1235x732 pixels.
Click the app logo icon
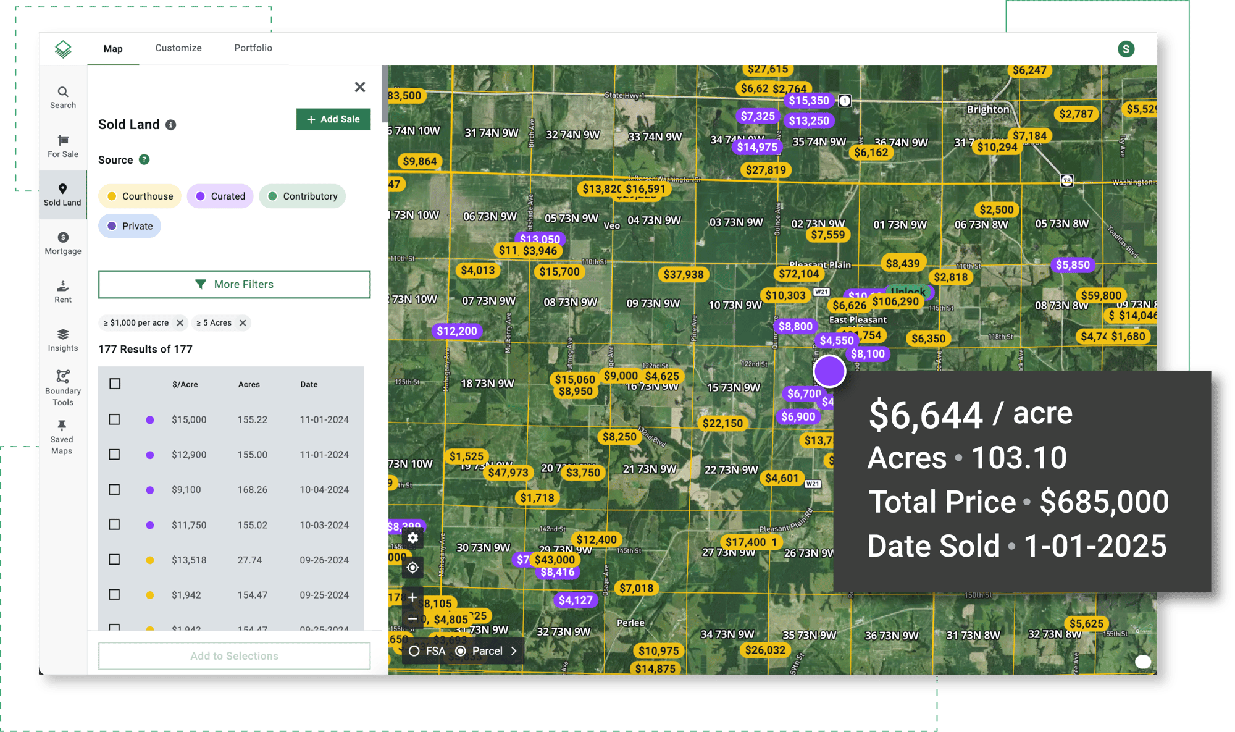[63, 49]
